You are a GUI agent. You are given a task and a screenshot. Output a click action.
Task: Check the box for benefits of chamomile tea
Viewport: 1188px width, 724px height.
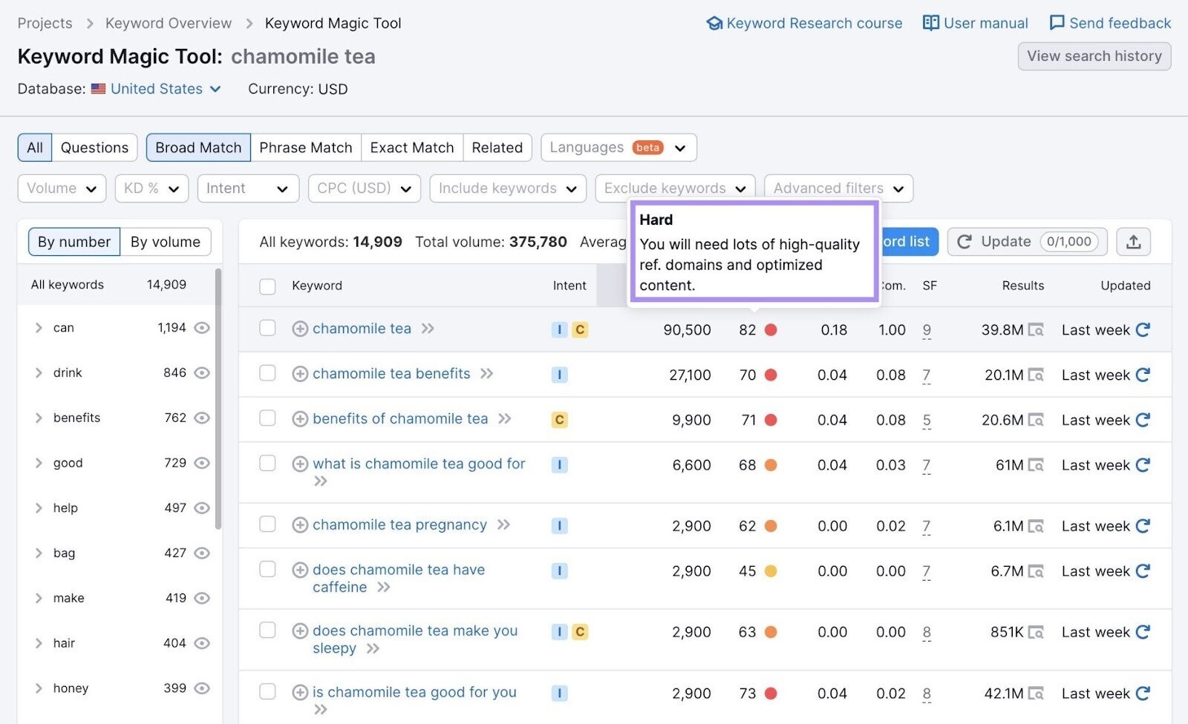(x=267, y=418)
